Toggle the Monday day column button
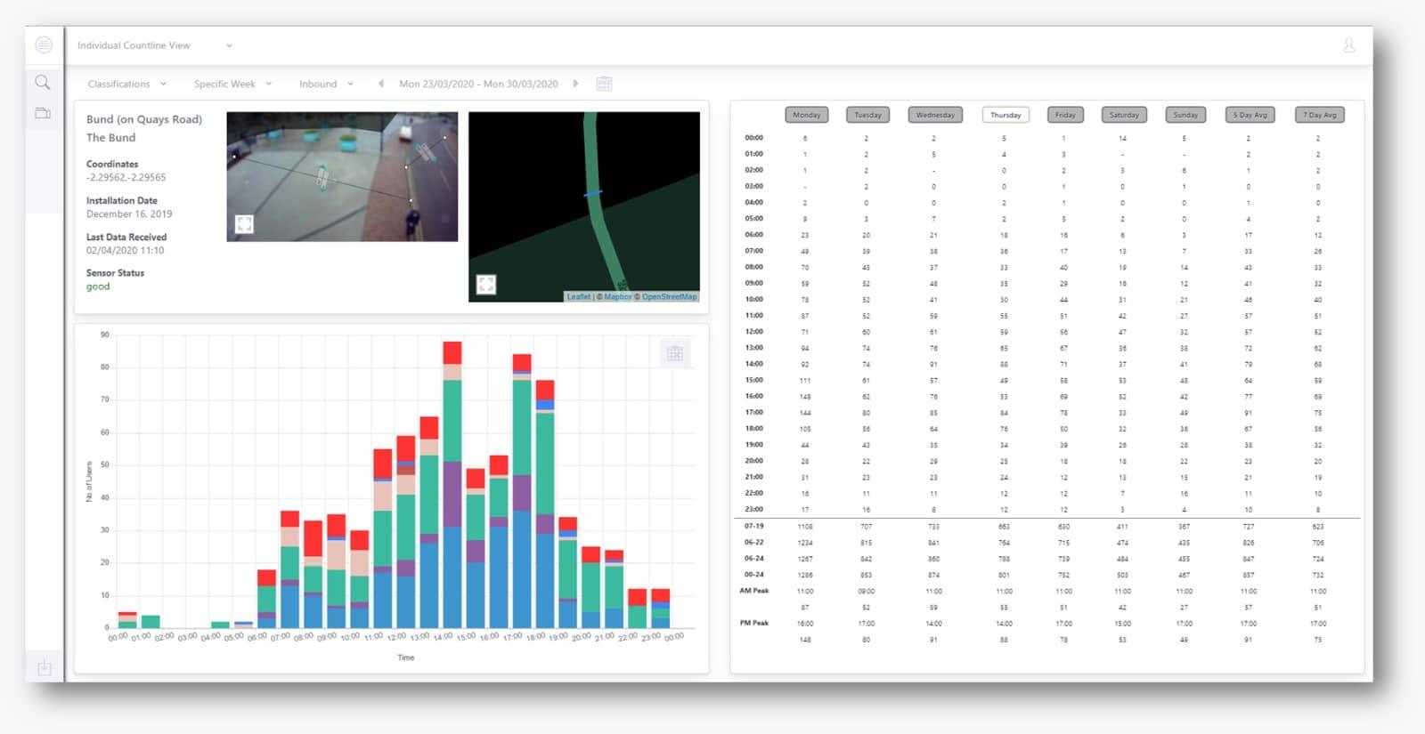The image size is (1425, 734). click(x=806, y=115)
